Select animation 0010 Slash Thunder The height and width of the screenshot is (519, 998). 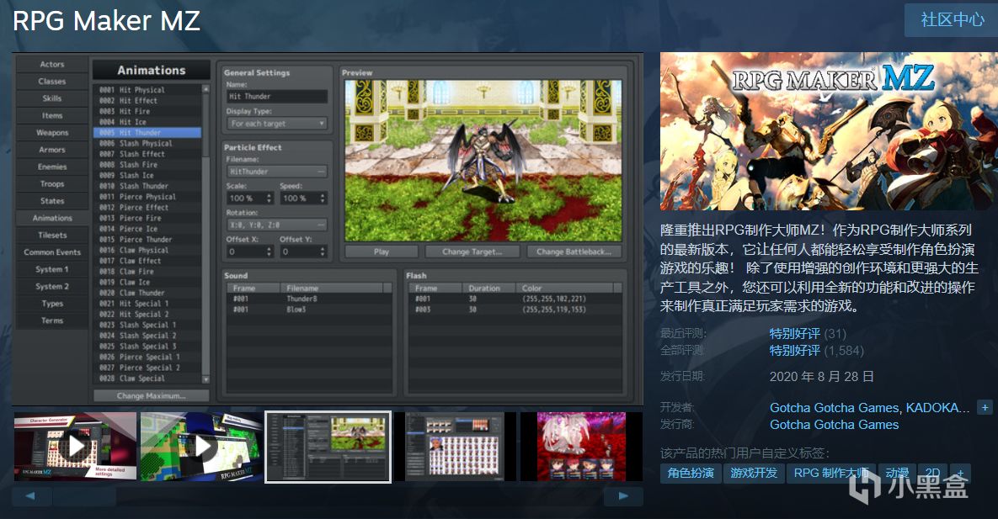[147, 187]
